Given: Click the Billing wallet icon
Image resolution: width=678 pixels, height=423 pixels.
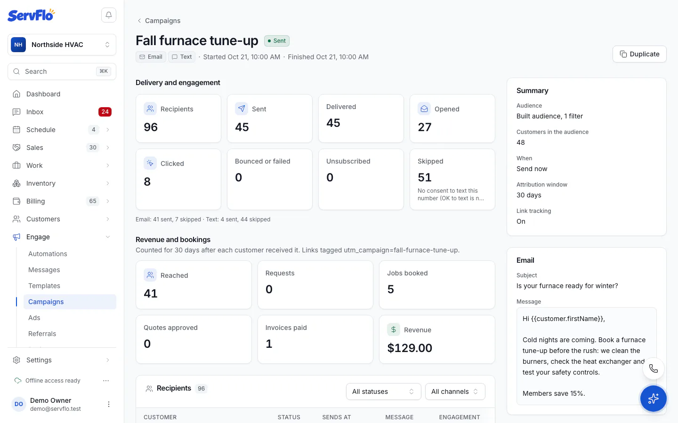Looking at the screenshot, I should 16,201.
